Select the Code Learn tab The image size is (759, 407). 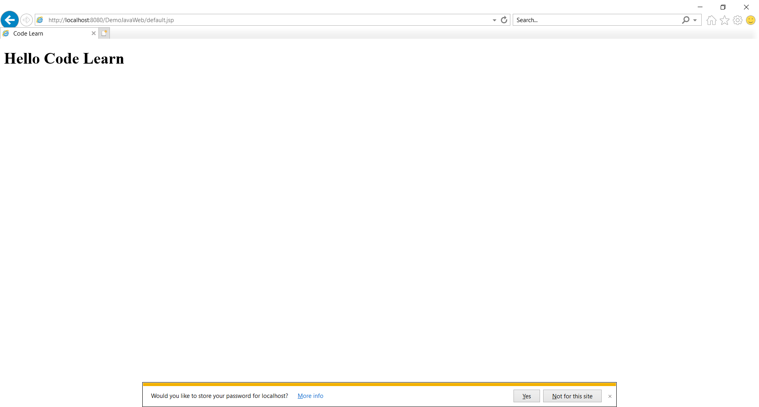[43, 34]
